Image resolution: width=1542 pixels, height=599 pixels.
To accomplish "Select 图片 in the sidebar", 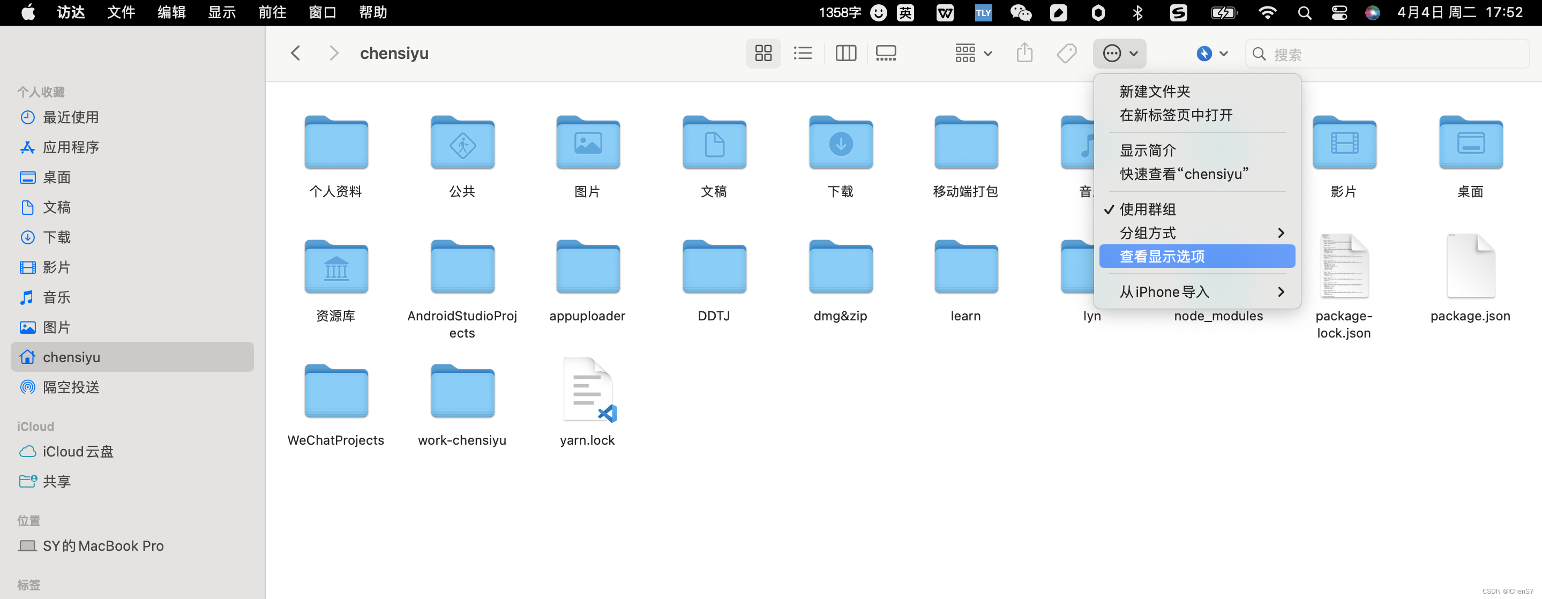I will point(132,327).
